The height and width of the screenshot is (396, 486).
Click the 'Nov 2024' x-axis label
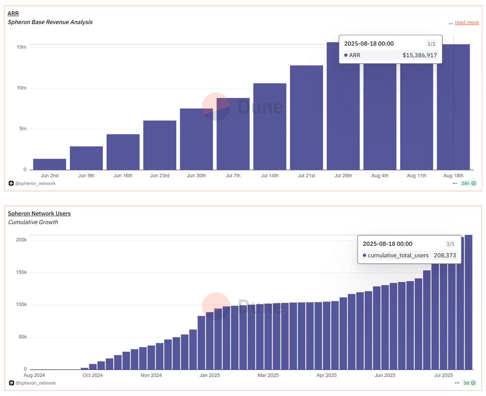151,375
